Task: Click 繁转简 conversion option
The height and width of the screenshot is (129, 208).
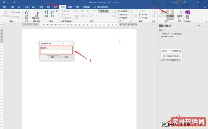Action: pos(65,11)
